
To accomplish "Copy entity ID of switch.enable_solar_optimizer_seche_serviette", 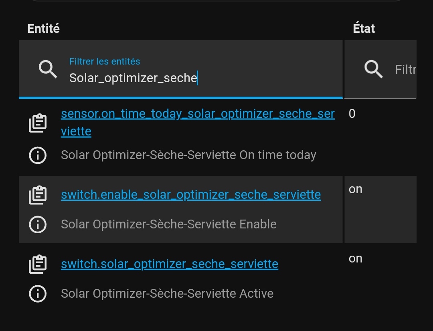I will 38,195.
